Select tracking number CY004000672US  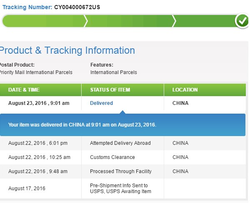point(77,7)
